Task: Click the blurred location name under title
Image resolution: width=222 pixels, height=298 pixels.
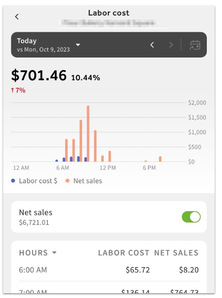Action: (109, 23)
